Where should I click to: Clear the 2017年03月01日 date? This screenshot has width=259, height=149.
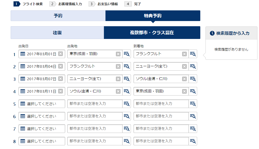[x=61, y=54]
